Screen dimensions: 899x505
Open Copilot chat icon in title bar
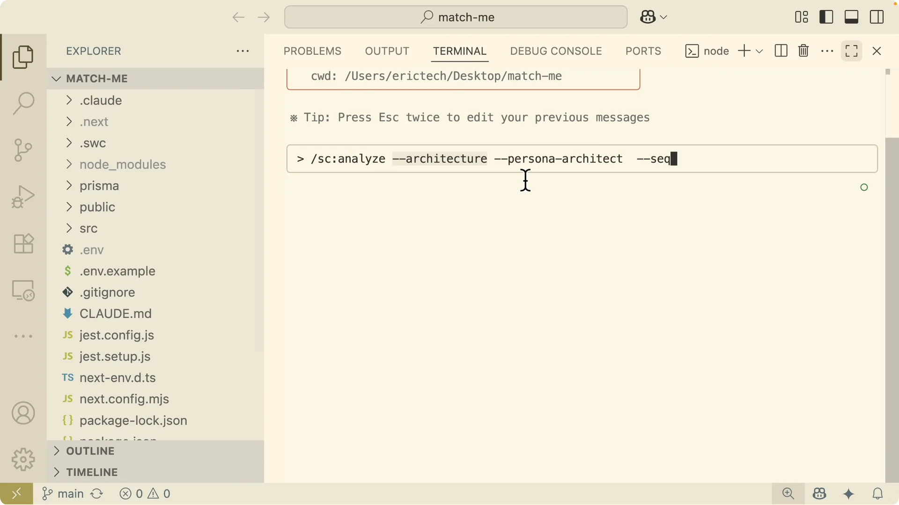click(x=648, y=17)
